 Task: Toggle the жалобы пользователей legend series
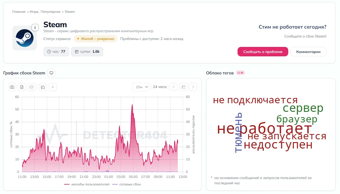pos(87,184)
